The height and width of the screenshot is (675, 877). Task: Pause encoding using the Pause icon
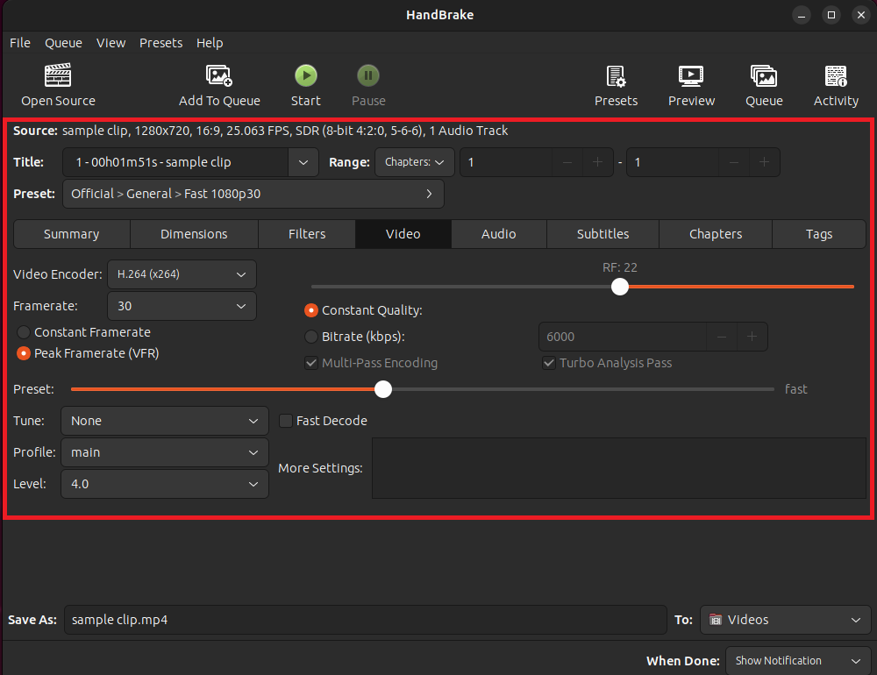point(367,83)
